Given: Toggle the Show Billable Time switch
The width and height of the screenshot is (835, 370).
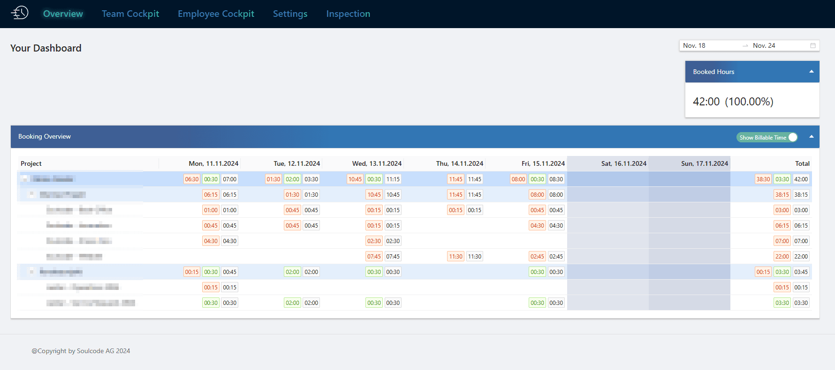Looking at the screenshot, I should pos(767,137).
